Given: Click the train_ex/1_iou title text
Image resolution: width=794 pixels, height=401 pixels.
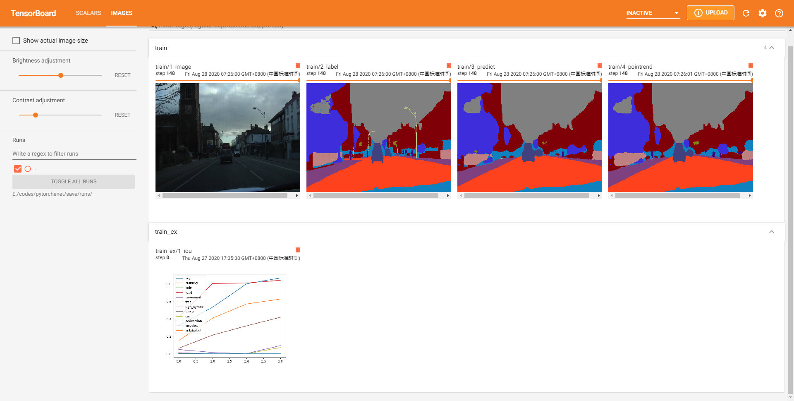Looking at the screenshot, I should pyautogui.click(x=173, y=251).
